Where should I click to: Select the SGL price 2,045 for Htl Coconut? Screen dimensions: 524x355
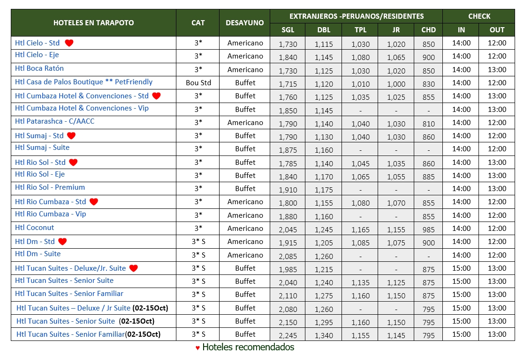(288, 229)
